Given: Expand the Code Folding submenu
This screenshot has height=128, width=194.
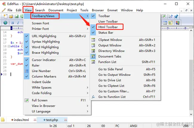Looking at the screenshot, I should 57,93.
